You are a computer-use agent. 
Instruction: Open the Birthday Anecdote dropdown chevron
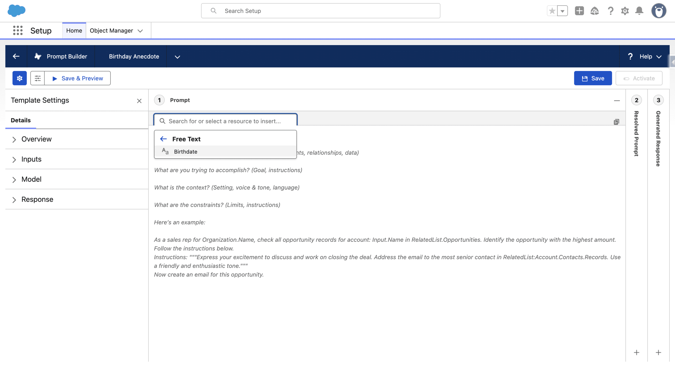pos(177,57)
